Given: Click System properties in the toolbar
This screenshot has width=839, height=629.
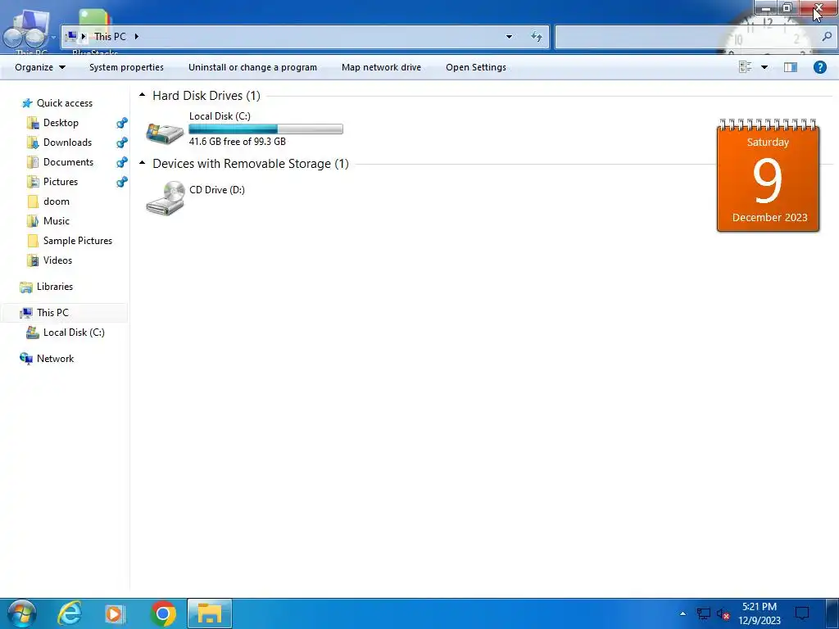Looking at the screenshot, I should [x=126, y=67].
